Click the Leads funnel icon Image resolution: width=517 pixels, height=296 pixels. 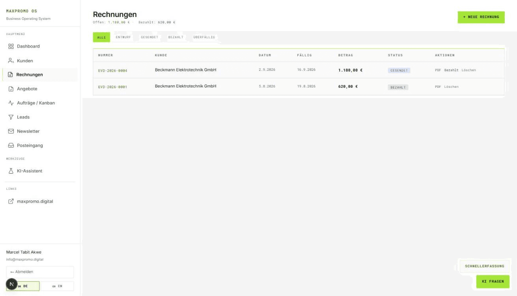pyautogui.click(x=11, y=117)
